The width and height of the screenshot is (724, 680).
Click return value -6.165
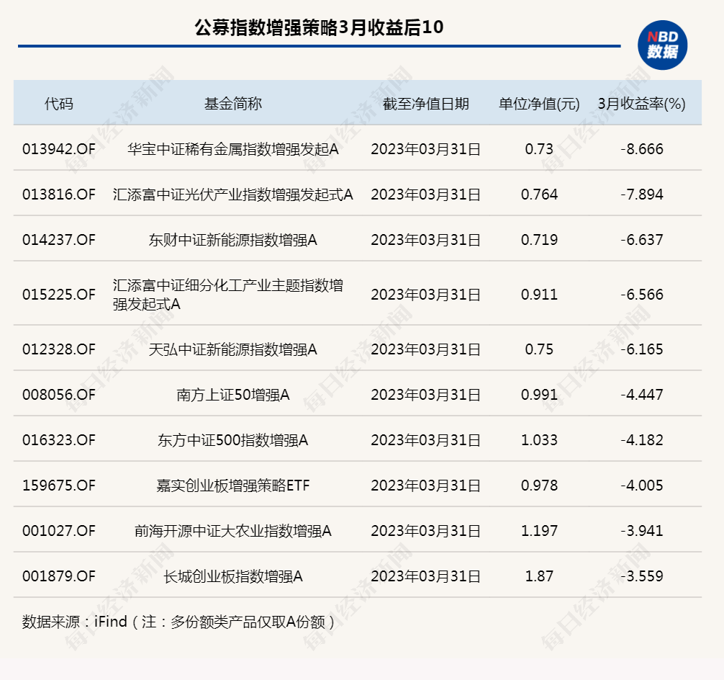[642, 349]
